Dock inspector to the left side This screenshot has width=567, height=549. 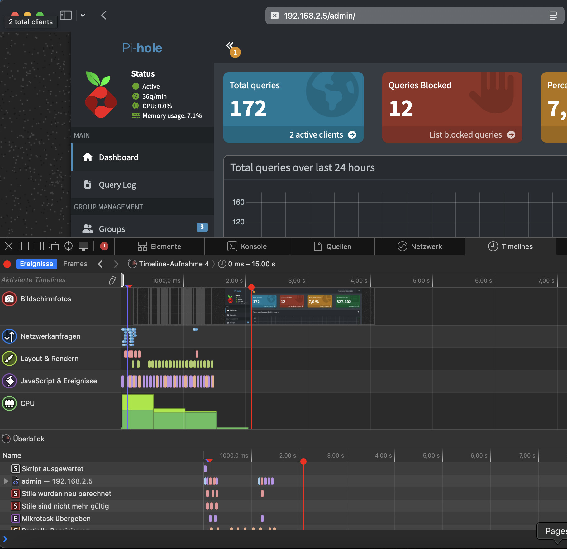pos(24,246)
